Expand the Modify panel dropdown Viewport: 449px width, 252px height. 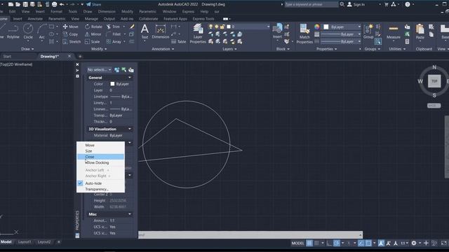99,49
